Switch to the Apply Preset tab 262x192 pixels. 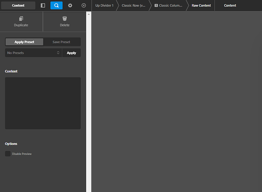[x=24, y=42]
